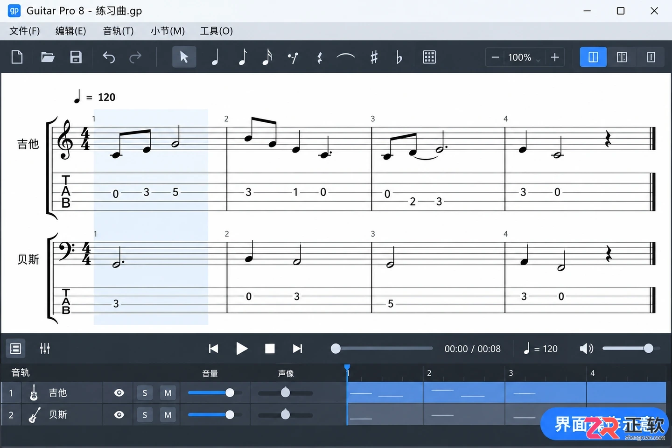Apply the flat accidental
The height and width of the screenshot is (448, 672).
coord(399,57)
